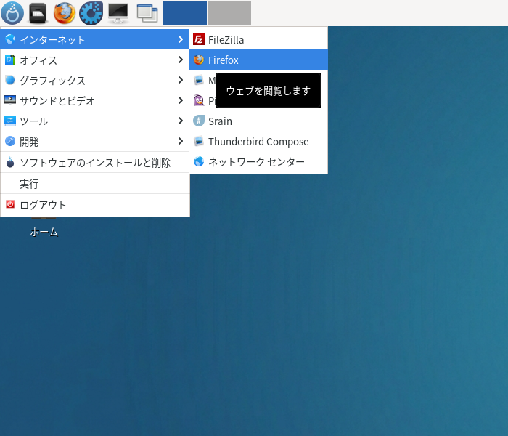Click the サウンドとビデオ monitor icon
The height and width of the screenshot is (436, 508).
point(10,100)
